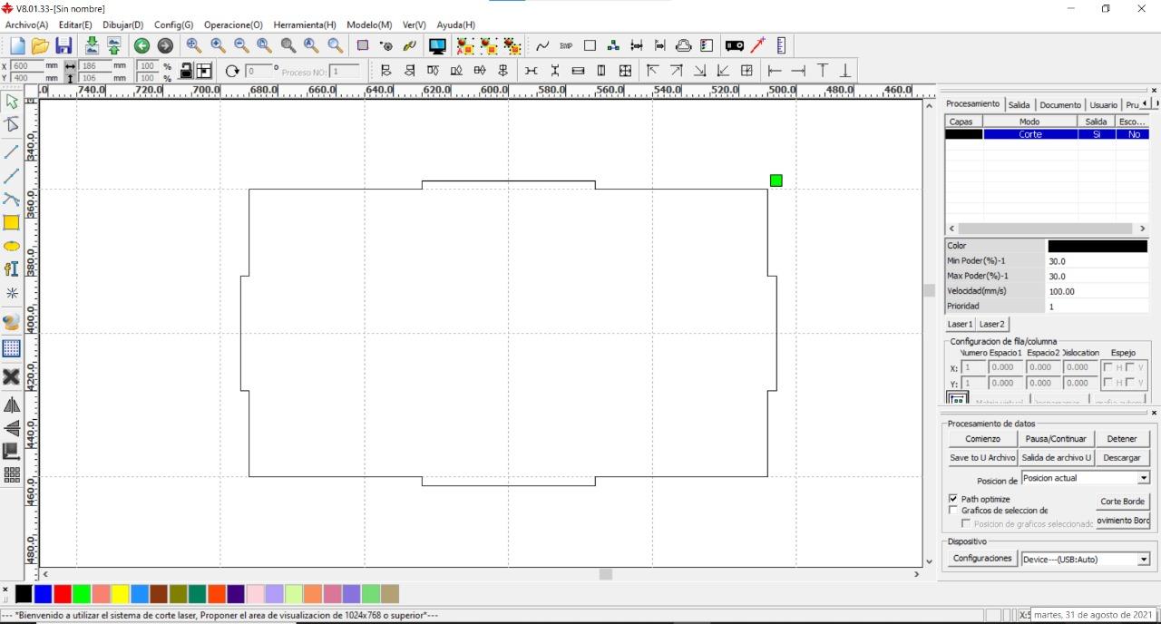Pick the yellow color in bottom palette
This screenshot has width=1161, height=624.
(120, 594)
